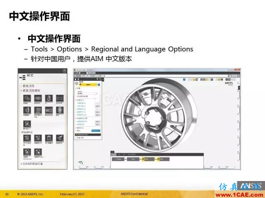Image resolution: width=265 pixels, height=198 pixels.
Task: Click the yellow status bar in physics panel
Action: click(88, 85)
